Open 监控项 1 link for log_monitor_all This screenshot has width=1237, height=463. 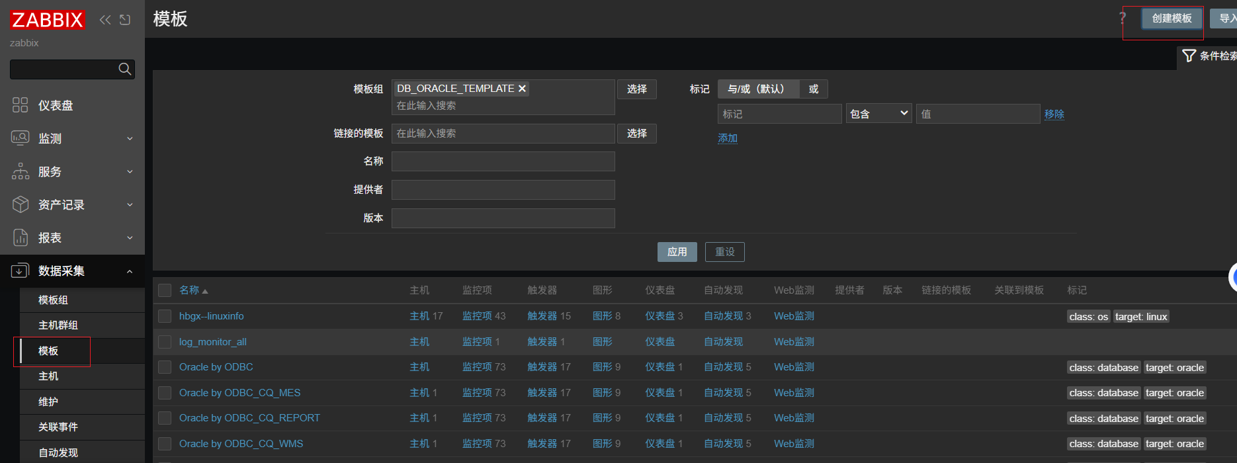coord(477,342)
